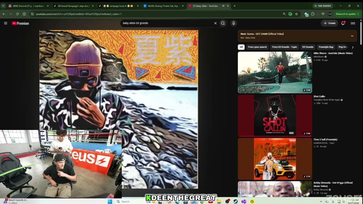The width and height of the screenshot is (363, 204).
Task: Open a new browser tab
Action: point(235,6)
